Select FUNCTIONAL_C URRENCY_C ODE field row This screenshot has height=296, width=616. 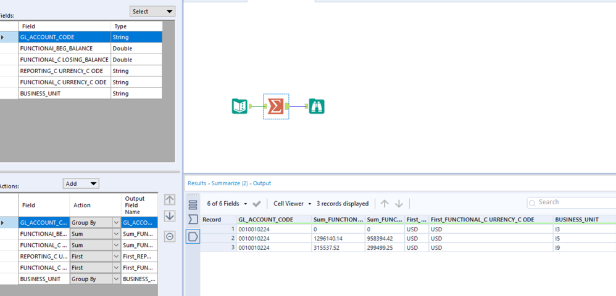90,82
